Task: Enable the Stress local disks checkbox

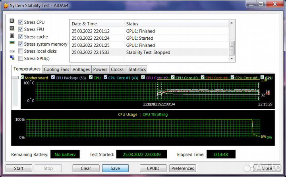Action: [x=21, y=51]
